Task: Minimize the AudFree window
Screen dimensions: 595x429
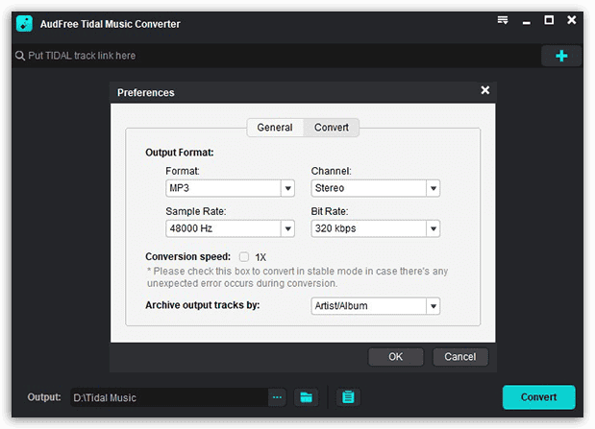Action: [x=527, y=22]
